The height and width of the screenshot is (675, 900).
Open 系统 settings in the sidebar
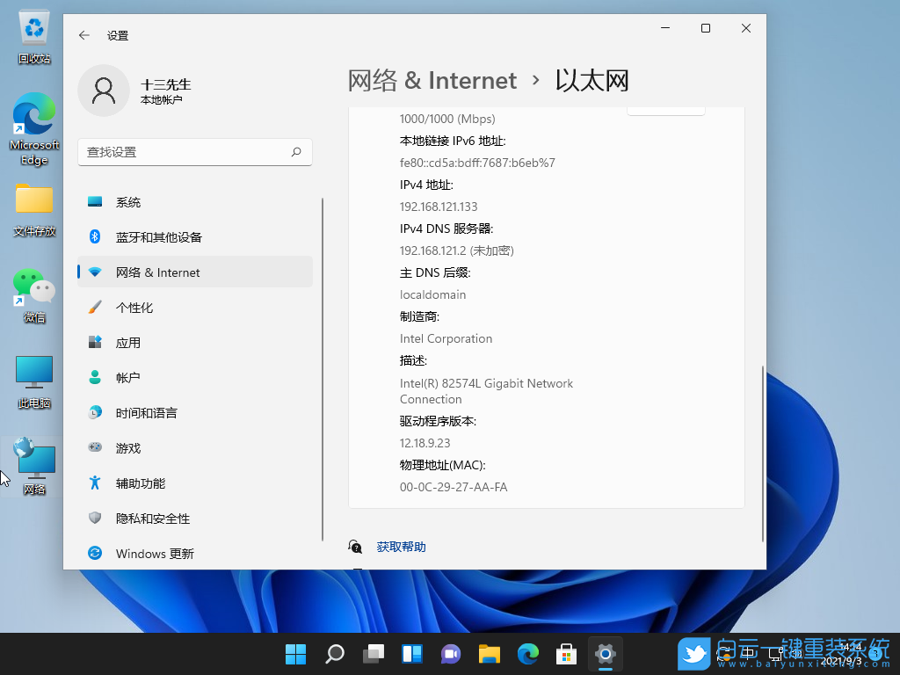click(x=128, y=201)
